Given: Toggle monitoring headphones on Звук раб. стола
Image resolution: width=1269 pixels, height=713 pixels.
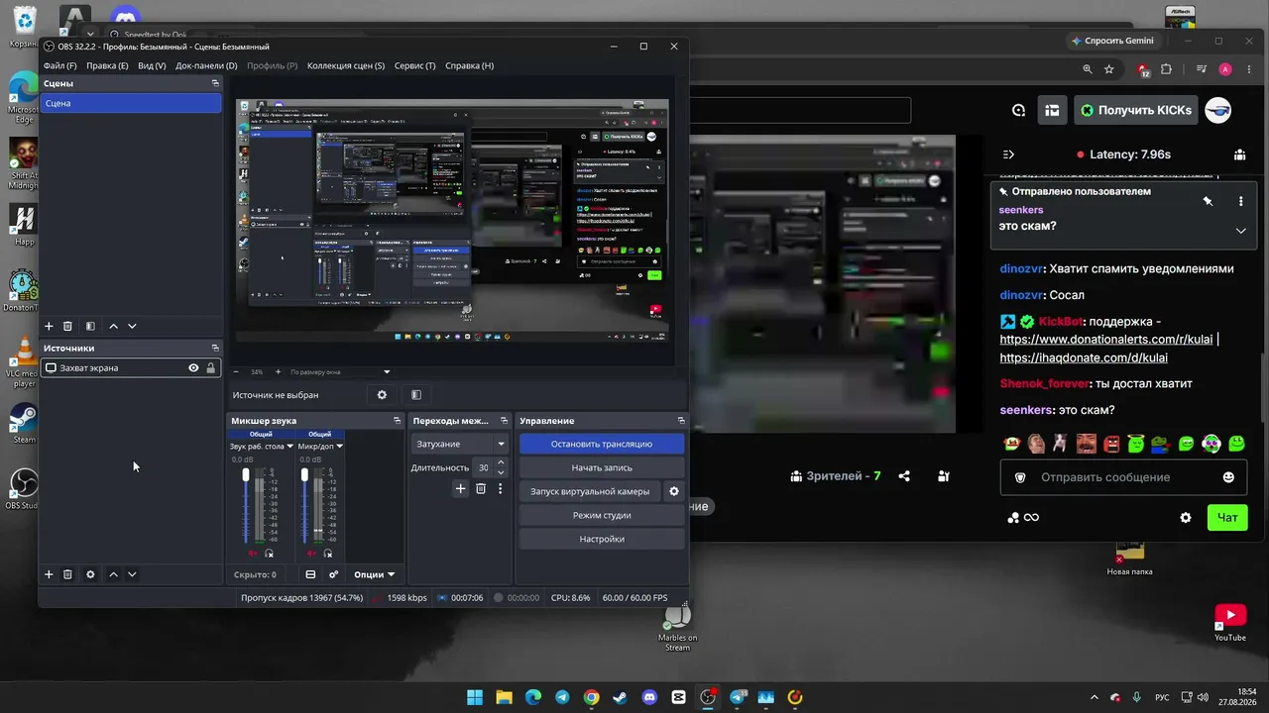Looking at the screenshot, I should coord(269,553).
